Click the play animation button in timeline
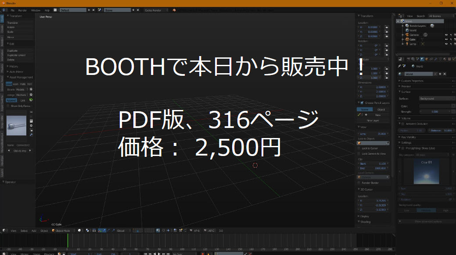 point(159,254)
